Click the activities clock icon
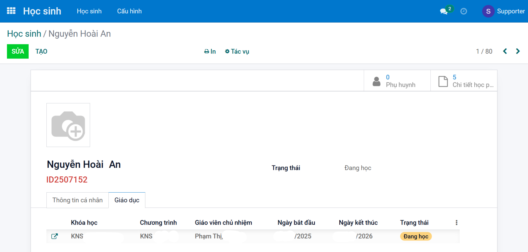The image size is (528, 252). 464,11
